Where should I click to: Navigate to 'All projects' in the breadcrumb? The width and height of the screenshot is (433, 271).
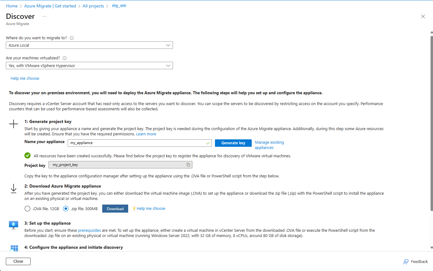[x=93, y=6]
